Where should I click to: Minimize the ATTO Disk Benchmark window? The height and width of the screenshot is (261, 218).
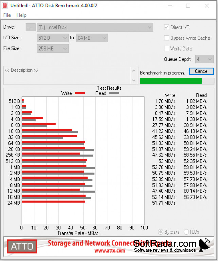click(x=170, y=6)
